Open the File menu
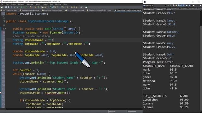Image resolution: width=202 pixels, height=113 pixels. [2, 4]
